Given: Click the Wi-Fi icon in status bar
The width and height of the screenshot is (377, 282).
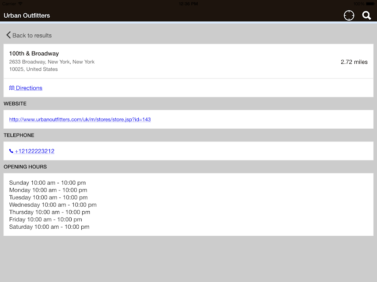Looking at the screenshot, I should point(20,4).
